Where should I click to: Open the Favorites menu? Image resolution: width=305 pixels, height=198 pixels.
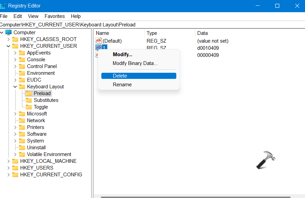pyautogui.click(x=54, y=16)
